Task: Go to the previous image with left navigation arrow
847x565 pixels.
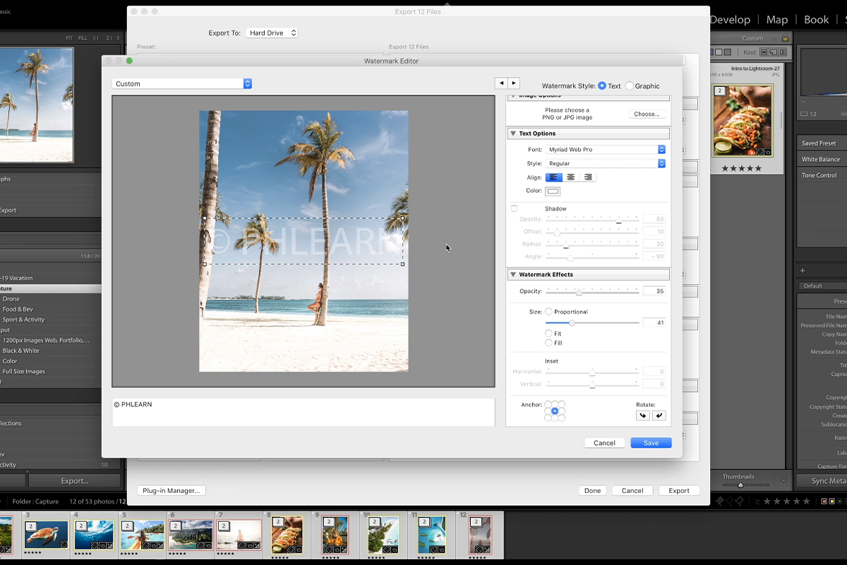Action: [501, 83]
